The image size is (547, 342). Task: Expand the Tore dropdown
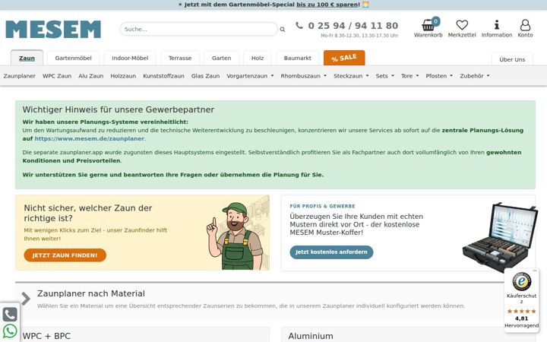pyautogui.click(x=410, y=76)
